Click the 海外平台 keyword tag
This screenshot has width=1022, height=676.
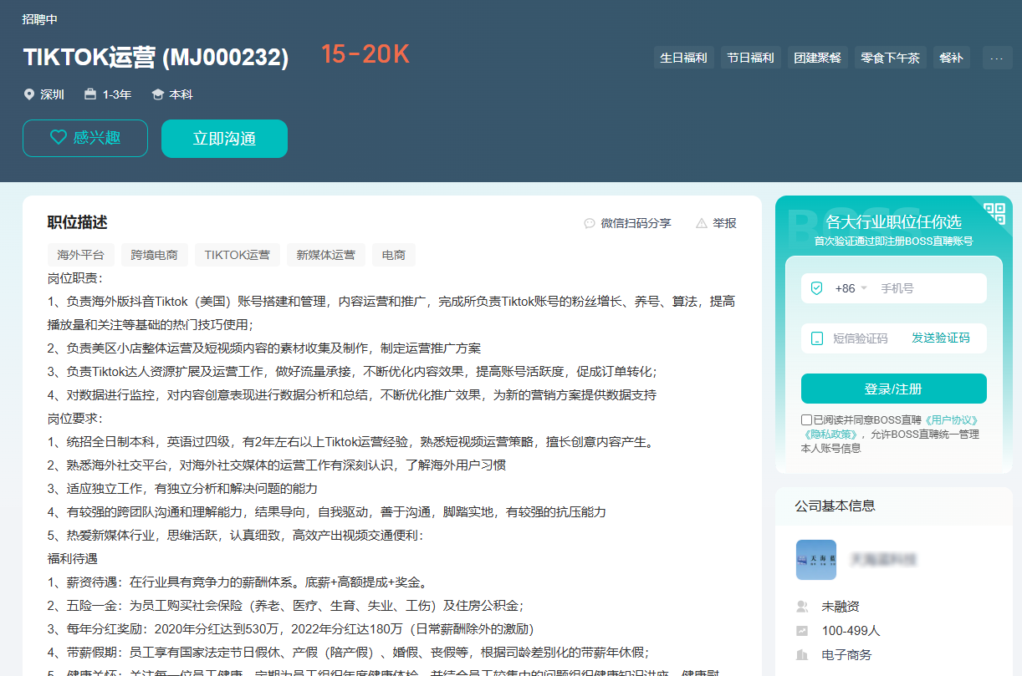pyautogui.click(x=81, y=255)
